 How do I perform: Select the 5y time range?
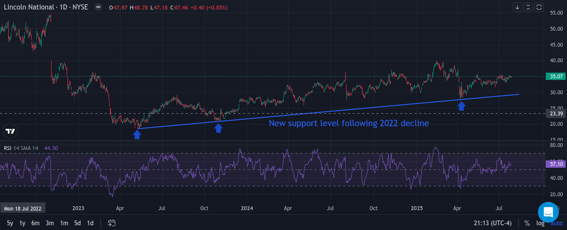(x=10, y=223)
